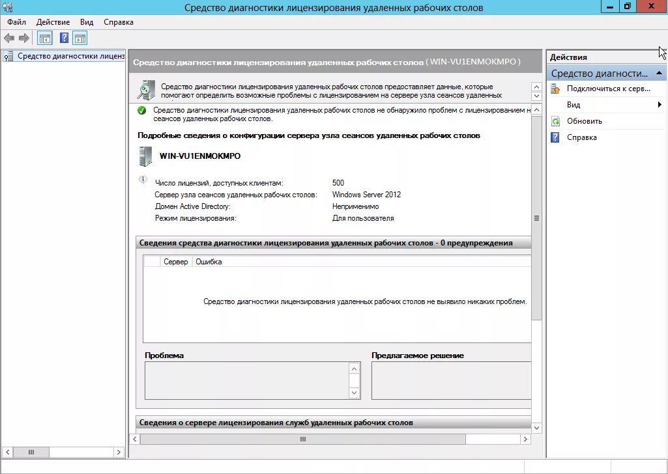Open Help via blue question mark toolbar icon
Screen dimensions: 668x474
(64, 38)
